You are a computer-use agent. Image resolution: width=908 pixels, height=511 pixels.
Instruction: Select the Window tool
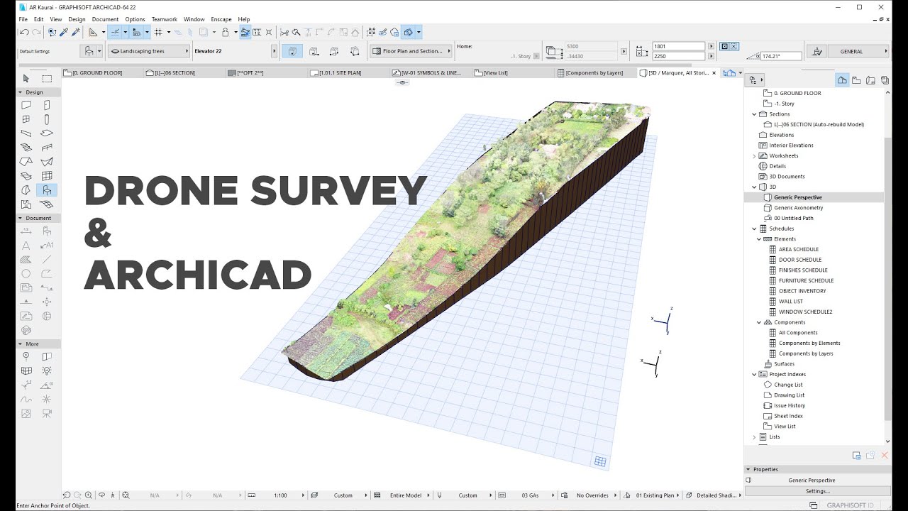[26, 119]
